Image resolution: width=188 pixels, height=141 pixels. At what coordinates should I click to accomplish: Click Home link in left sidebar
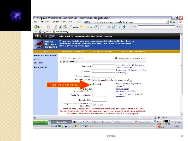coord(37,60)
